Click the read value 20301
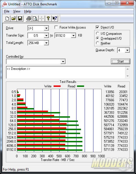 click(123, 92)
